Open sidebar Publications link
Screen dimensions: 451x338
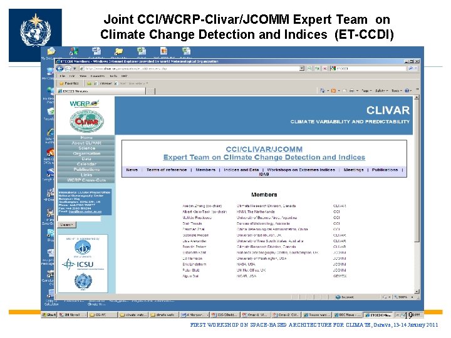86,169
